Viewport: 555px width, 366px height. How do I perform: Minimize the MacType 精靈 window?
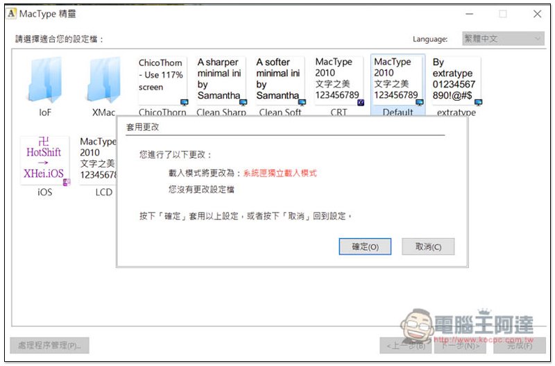(x=470, y=14)
